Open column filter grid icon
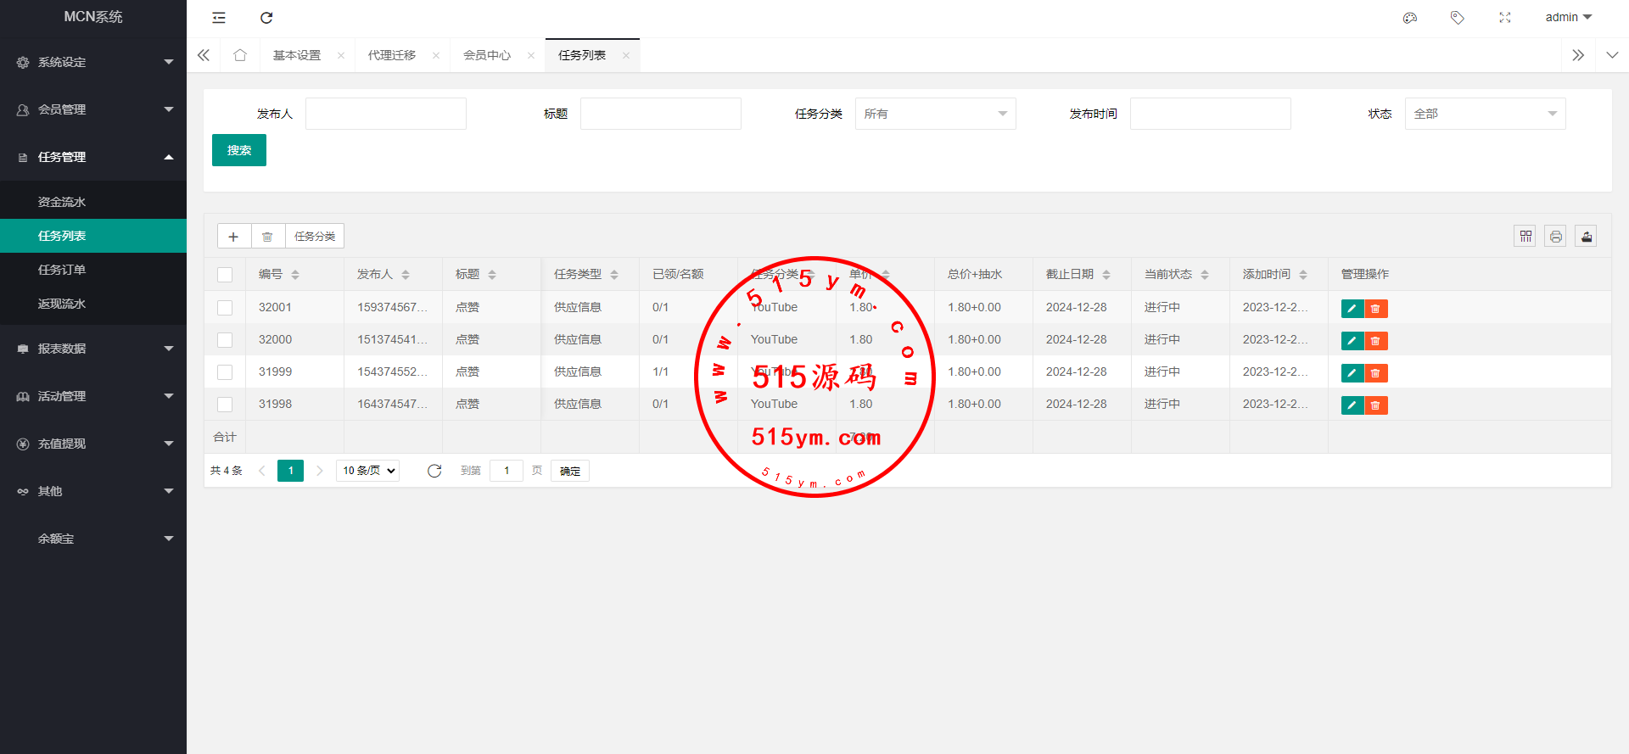1629x754 pixels. point(1525,237)
